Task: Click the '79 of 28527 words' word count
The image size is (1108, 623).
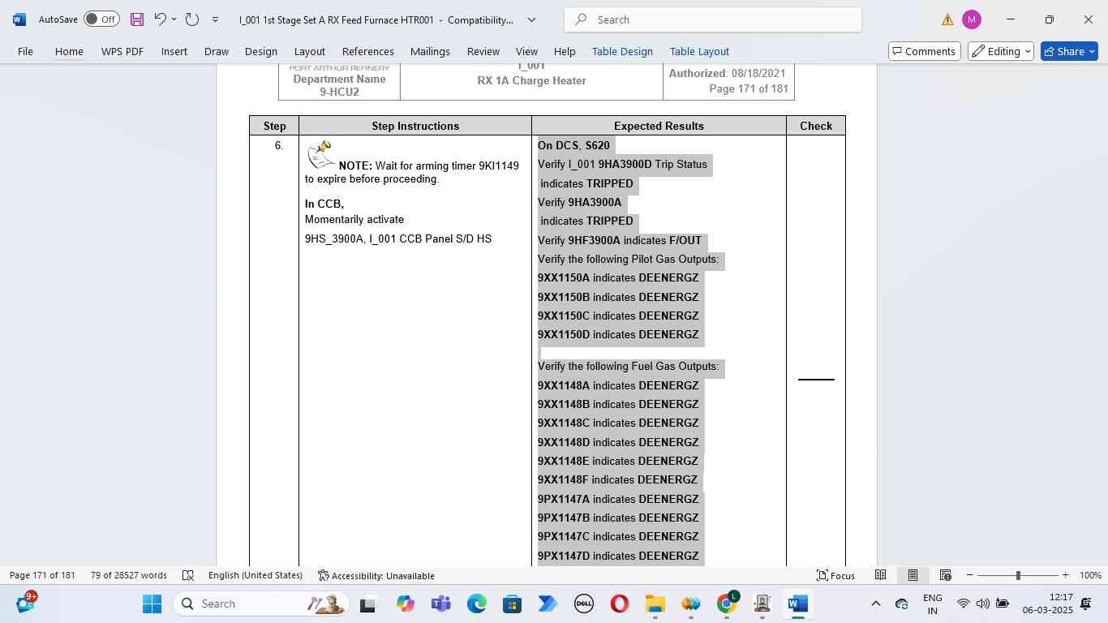Action: [129, 575]
